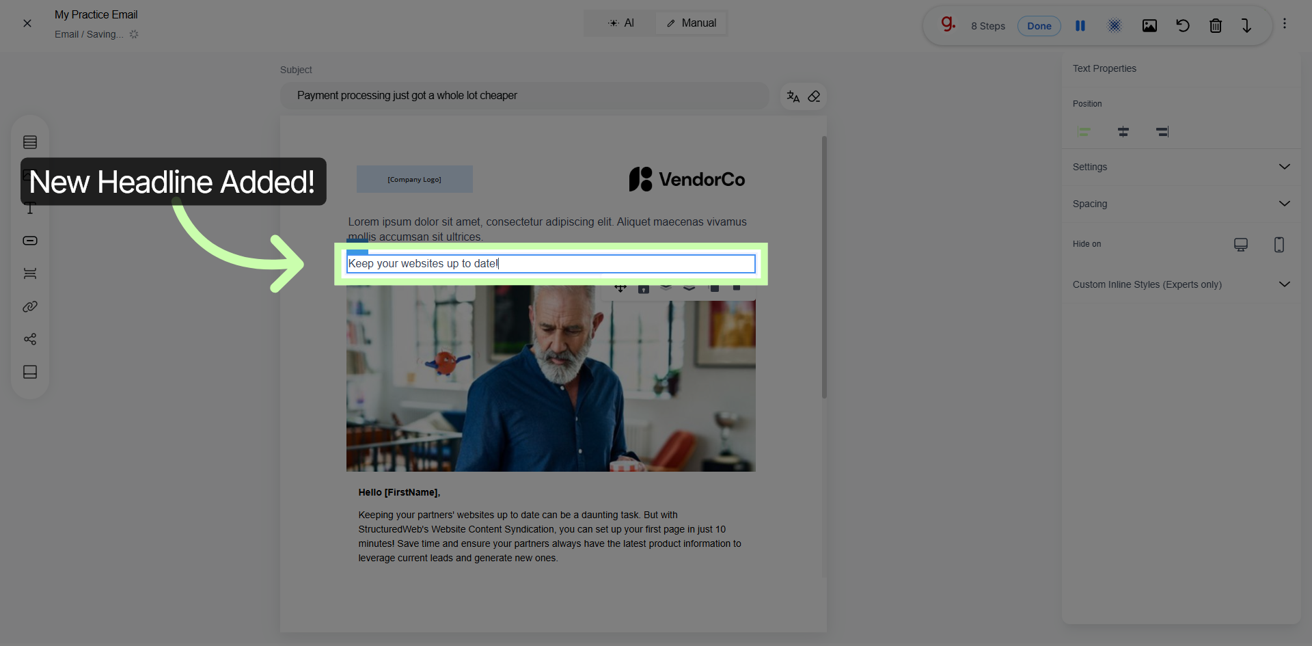The image size is (1312, 646).
Task: Click the trash icon in the recorder toolbar
Action: tap(1216, 26)
